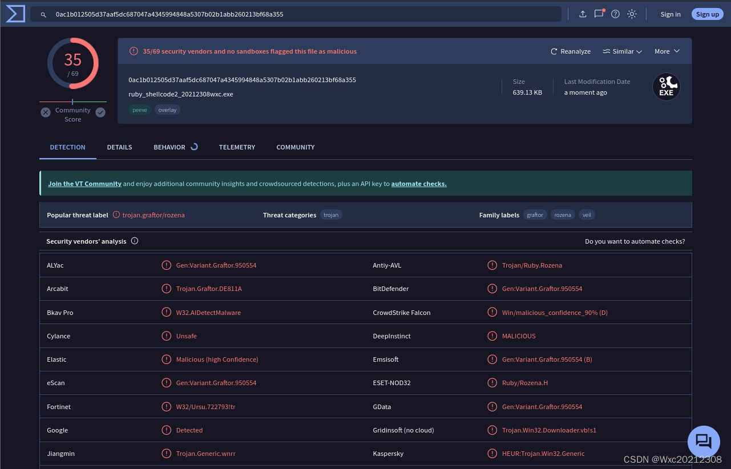Click the overlay tag

click(x=167, y=110)
